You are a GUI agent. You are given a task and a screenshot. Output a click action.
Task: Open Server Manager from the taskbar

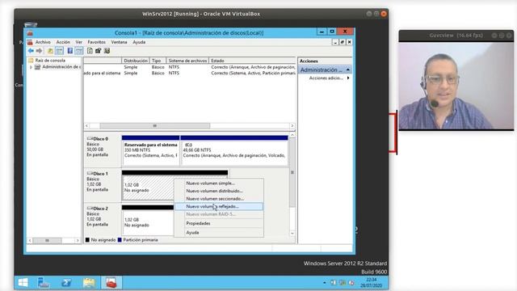[x=44, y=283]
